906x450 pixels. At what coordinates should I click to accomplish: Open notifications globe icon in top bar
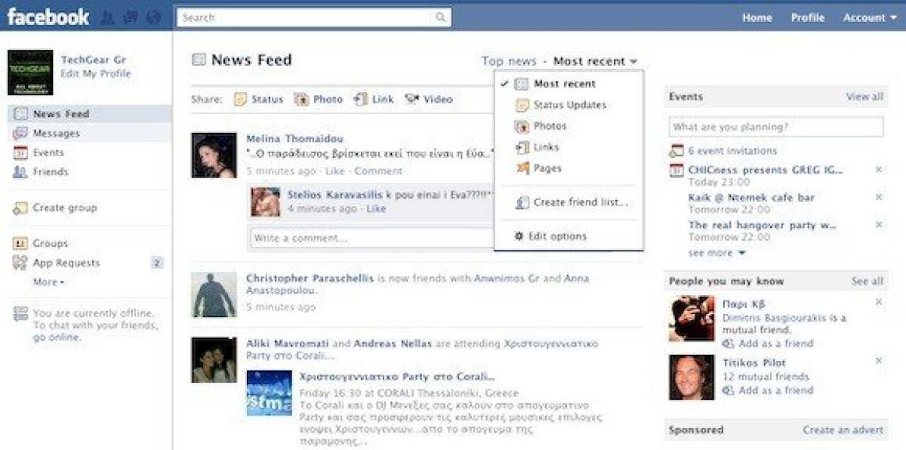(153, 17)
